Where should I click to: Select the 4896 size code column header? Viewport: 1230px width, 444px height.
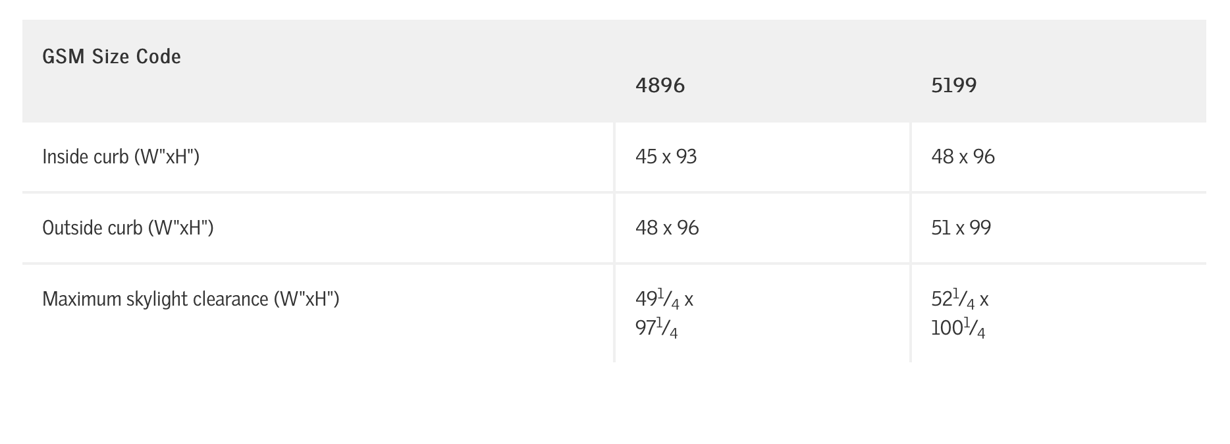pyautogui.click(x=660, y=86)
